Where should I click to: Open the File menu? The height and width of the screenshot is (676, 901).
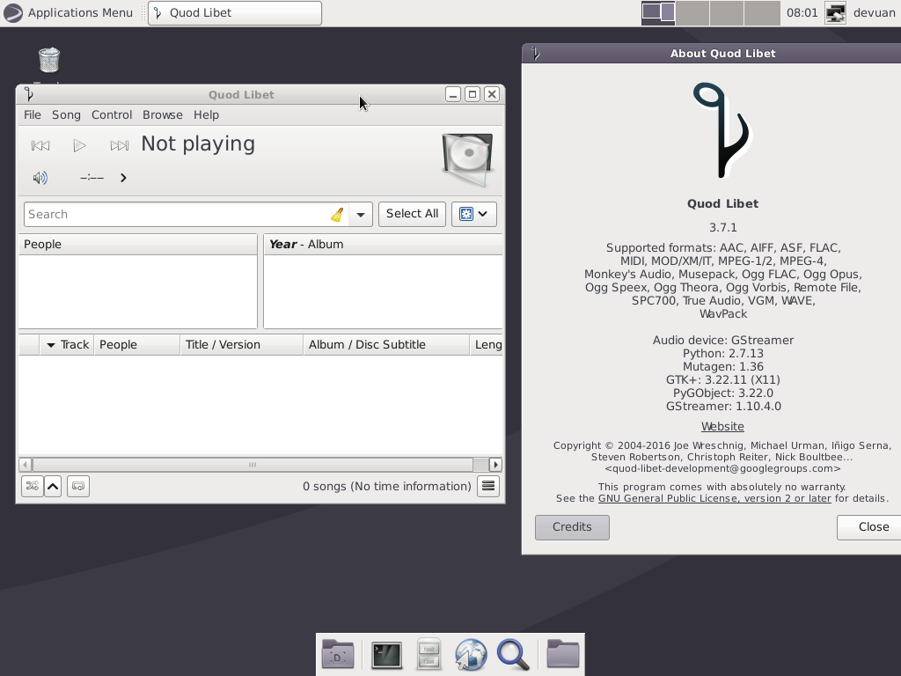[x=33, y=115]
